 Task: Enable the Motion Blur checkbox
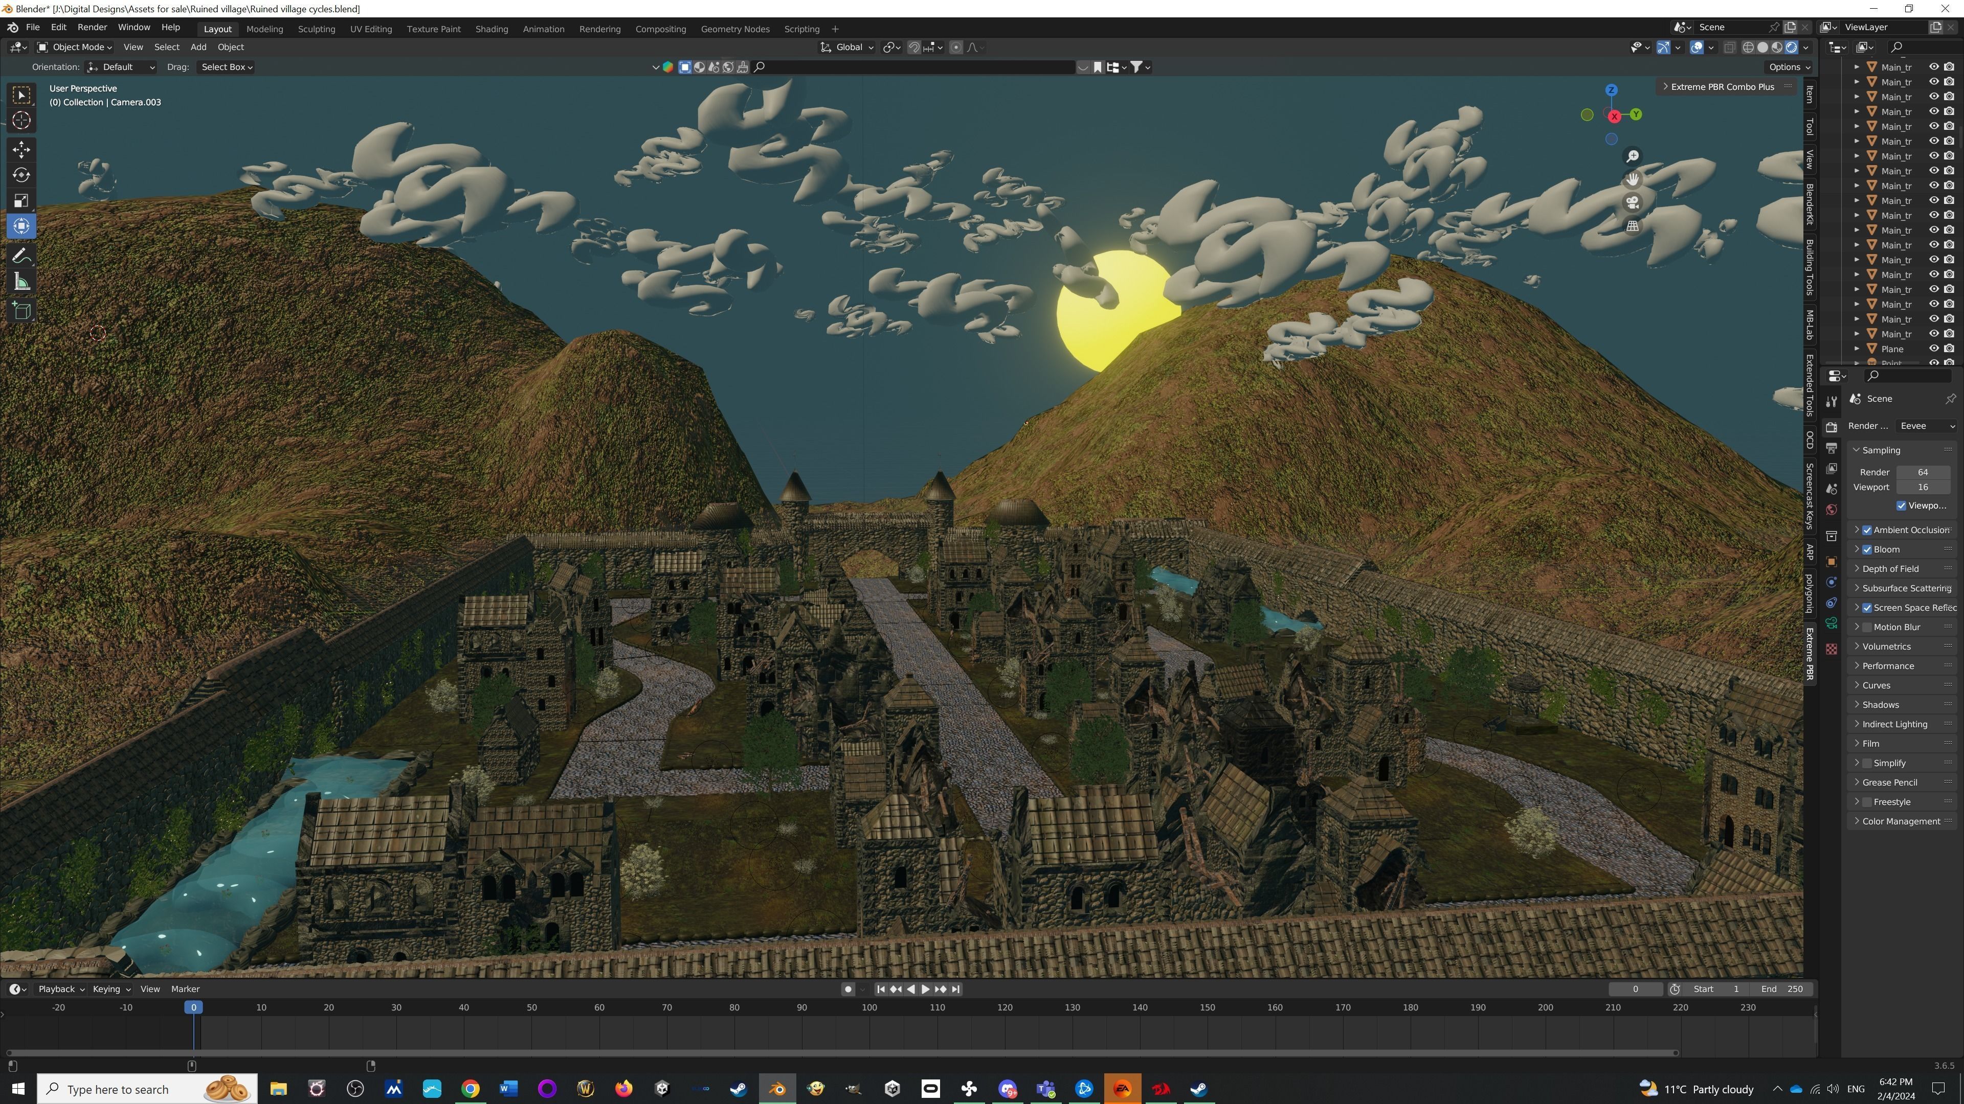coord(1867,627)
